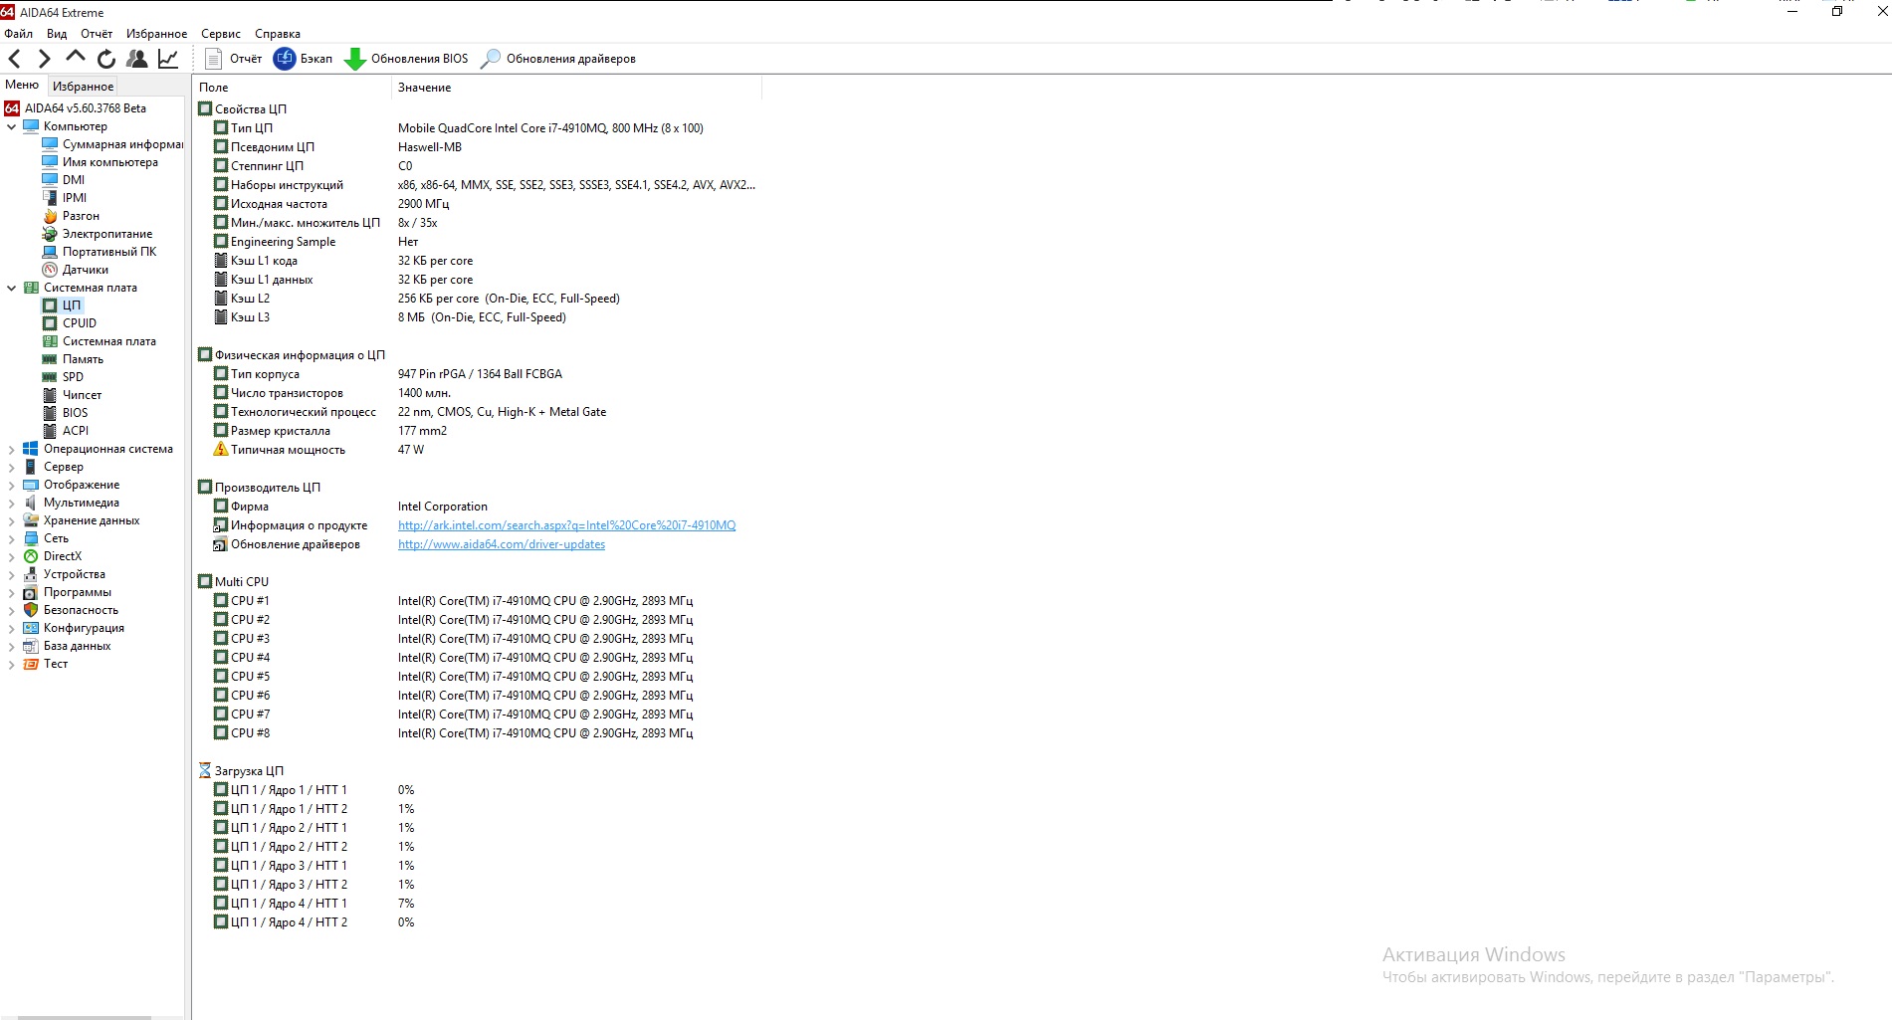Click the ЦП chip icon in the tree

pos(50,306)
